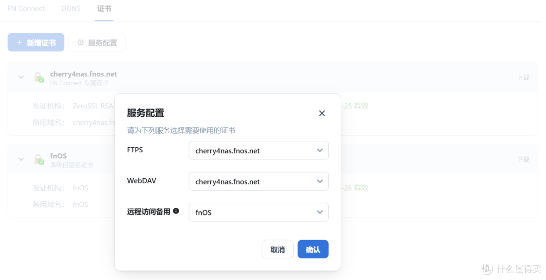Click the FN Connect 专属证书 subtitle

(79, 83)
